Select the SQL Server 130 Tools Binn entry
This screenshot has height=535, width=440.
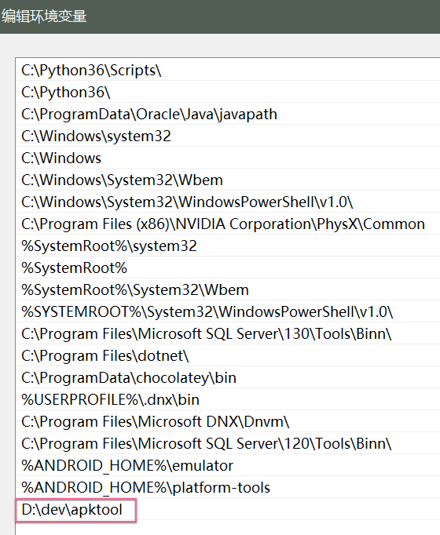pos(228,333)
